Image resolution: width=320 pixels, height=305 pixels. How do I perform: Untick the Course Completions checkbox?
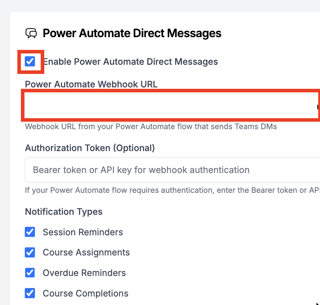(30, 293)
